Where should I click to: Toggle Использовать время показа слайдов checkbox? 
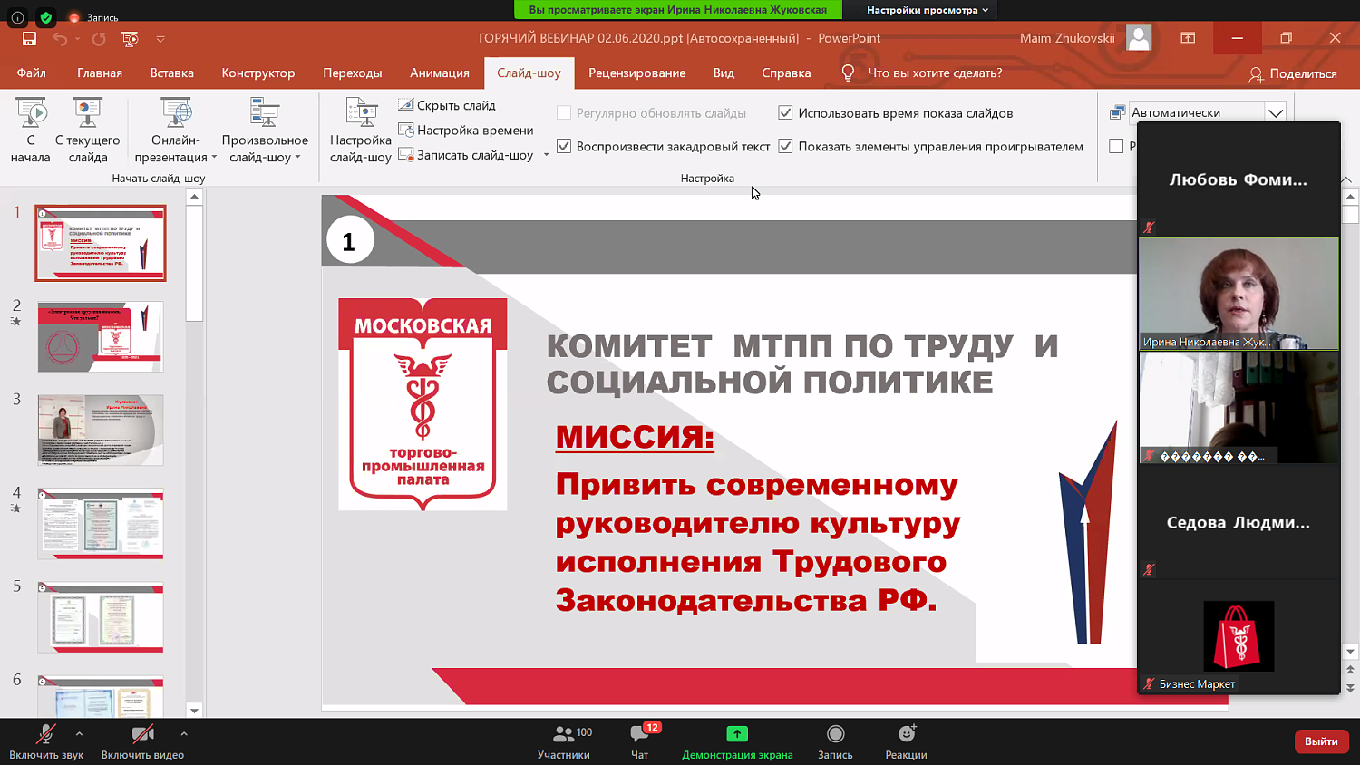click(x=786, y=113)
